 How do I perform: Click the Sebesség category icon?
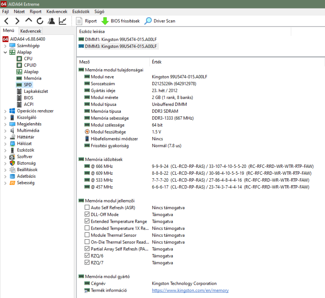tap(12, 183)
